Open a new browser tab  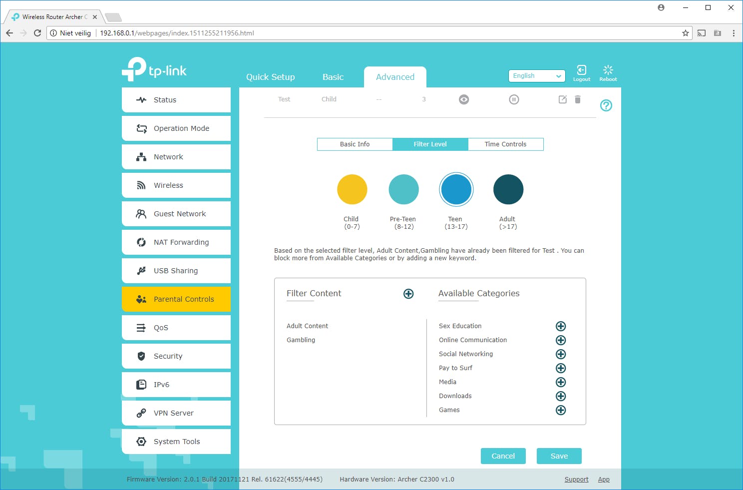[x=113, y=17]
